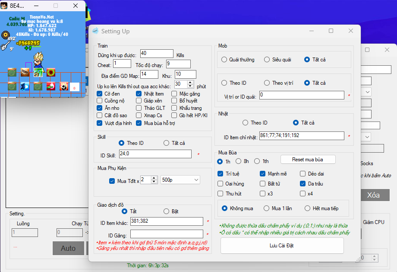The width and height of the screenshot is (397, 272).
Task: Click the sunflower buff icon in game window
Action: click(x=51, y=72)
